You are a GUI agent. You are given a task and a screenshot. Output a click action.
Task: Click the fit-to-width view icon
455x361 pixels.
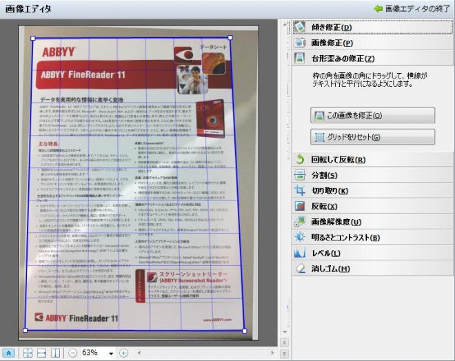point(41,353)
